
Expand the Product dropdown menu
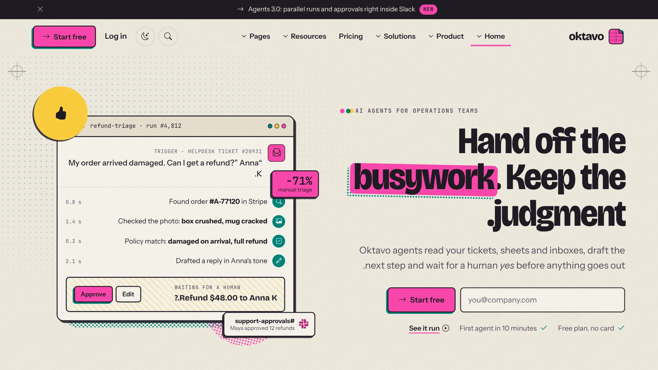click(x=446, y=36)
